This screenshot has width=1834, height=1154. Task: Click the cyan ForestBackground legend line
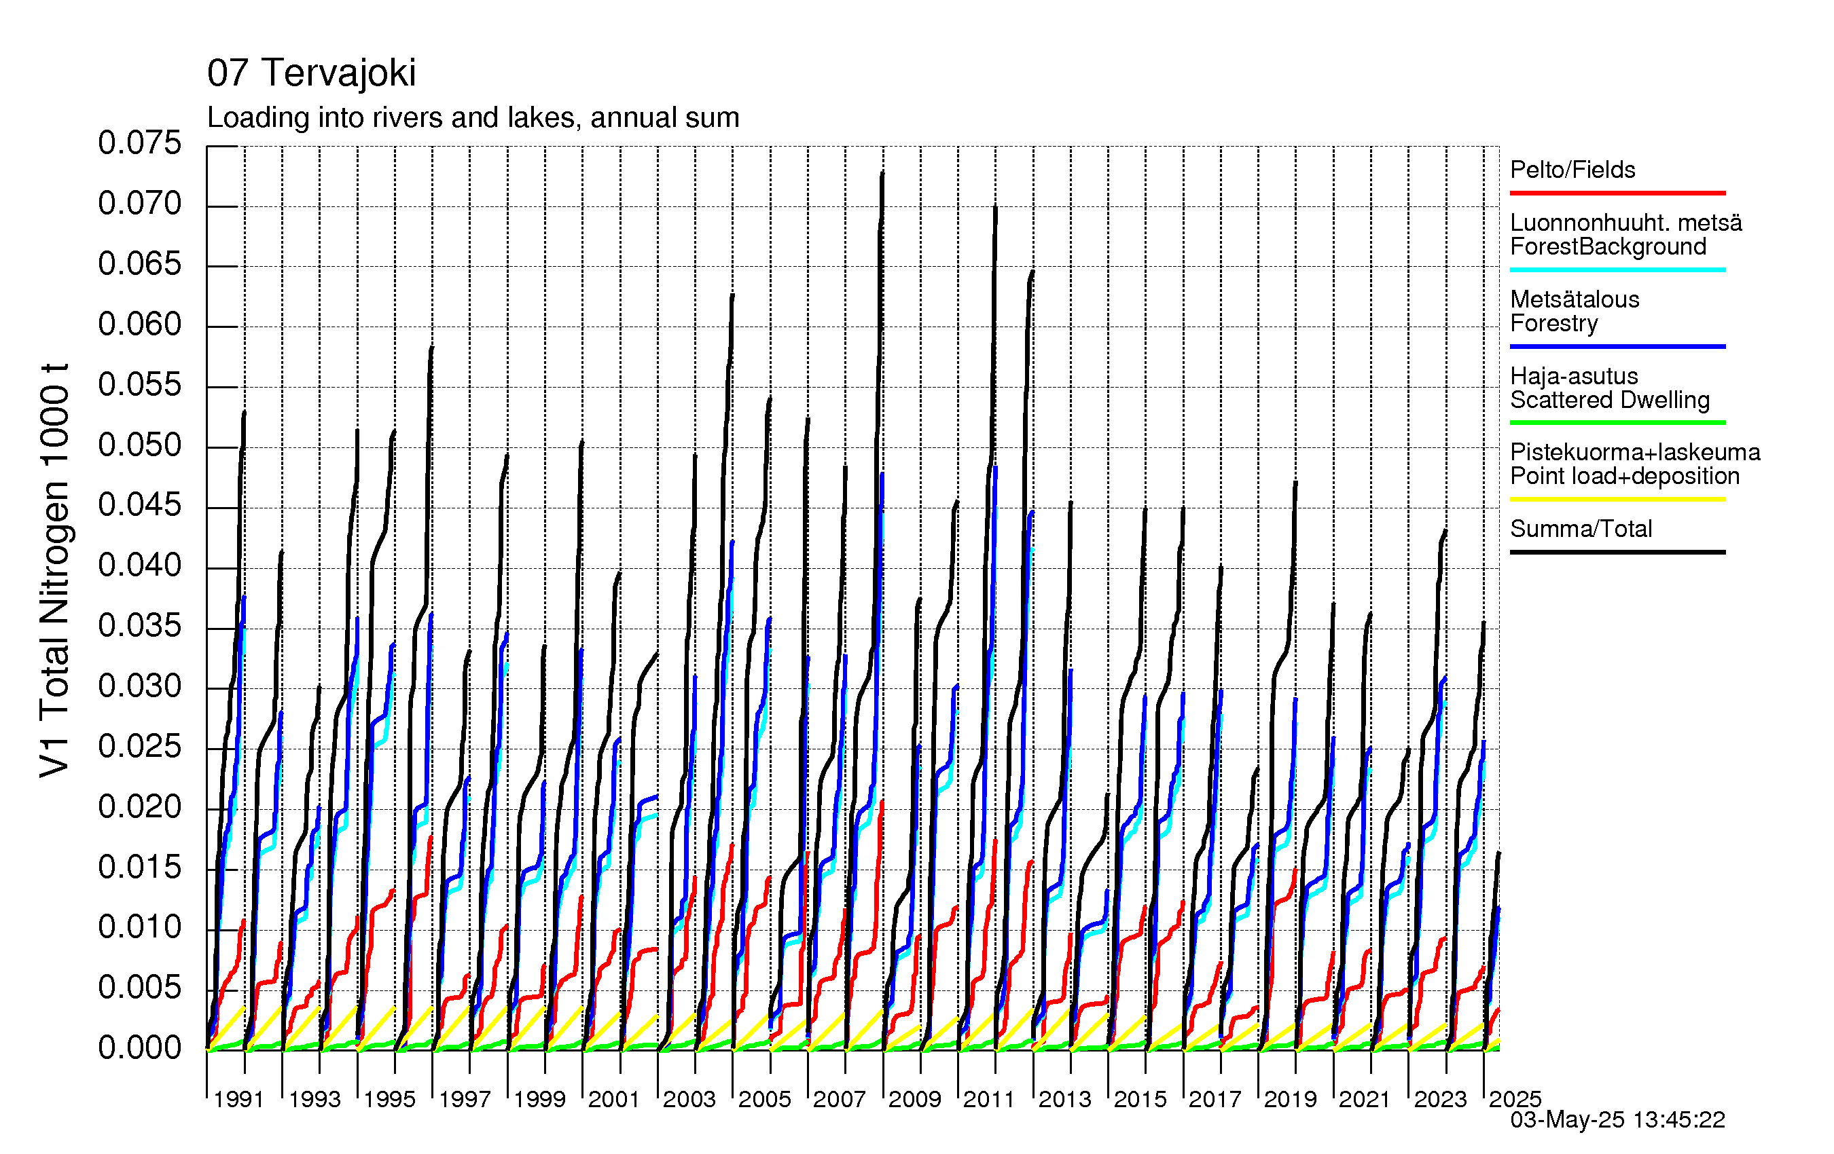click(1617, 269)
